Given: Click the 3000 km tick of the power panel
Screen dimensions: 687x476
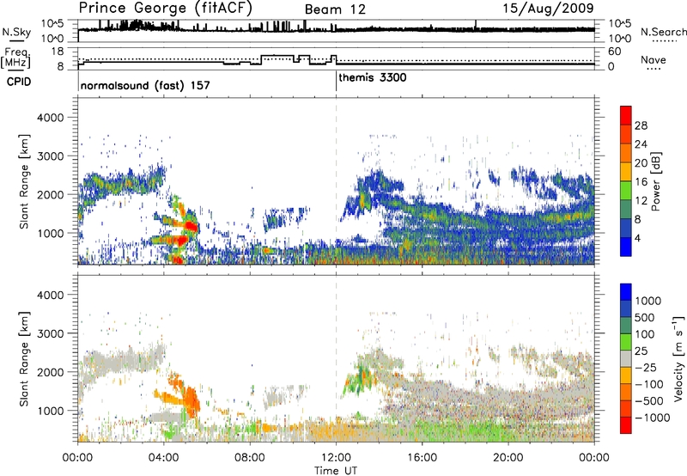Looking at the screenshot, I should click(x=50, y=156).
